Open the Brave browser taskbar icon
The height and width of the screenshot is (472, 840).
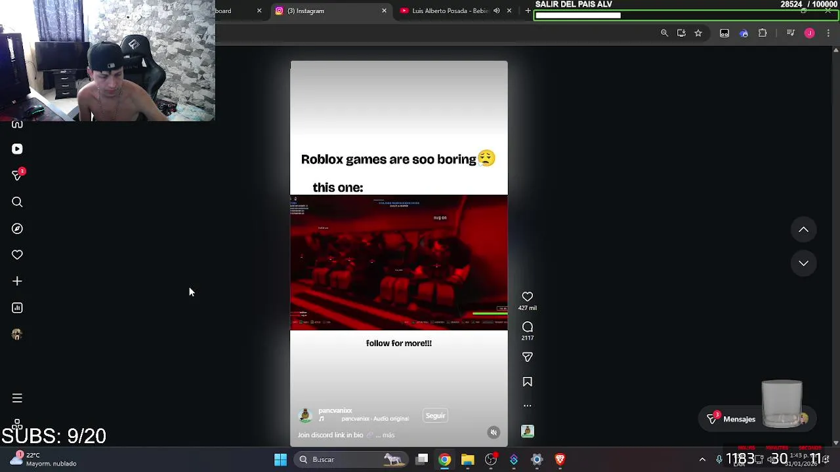[x=560, y=460]
